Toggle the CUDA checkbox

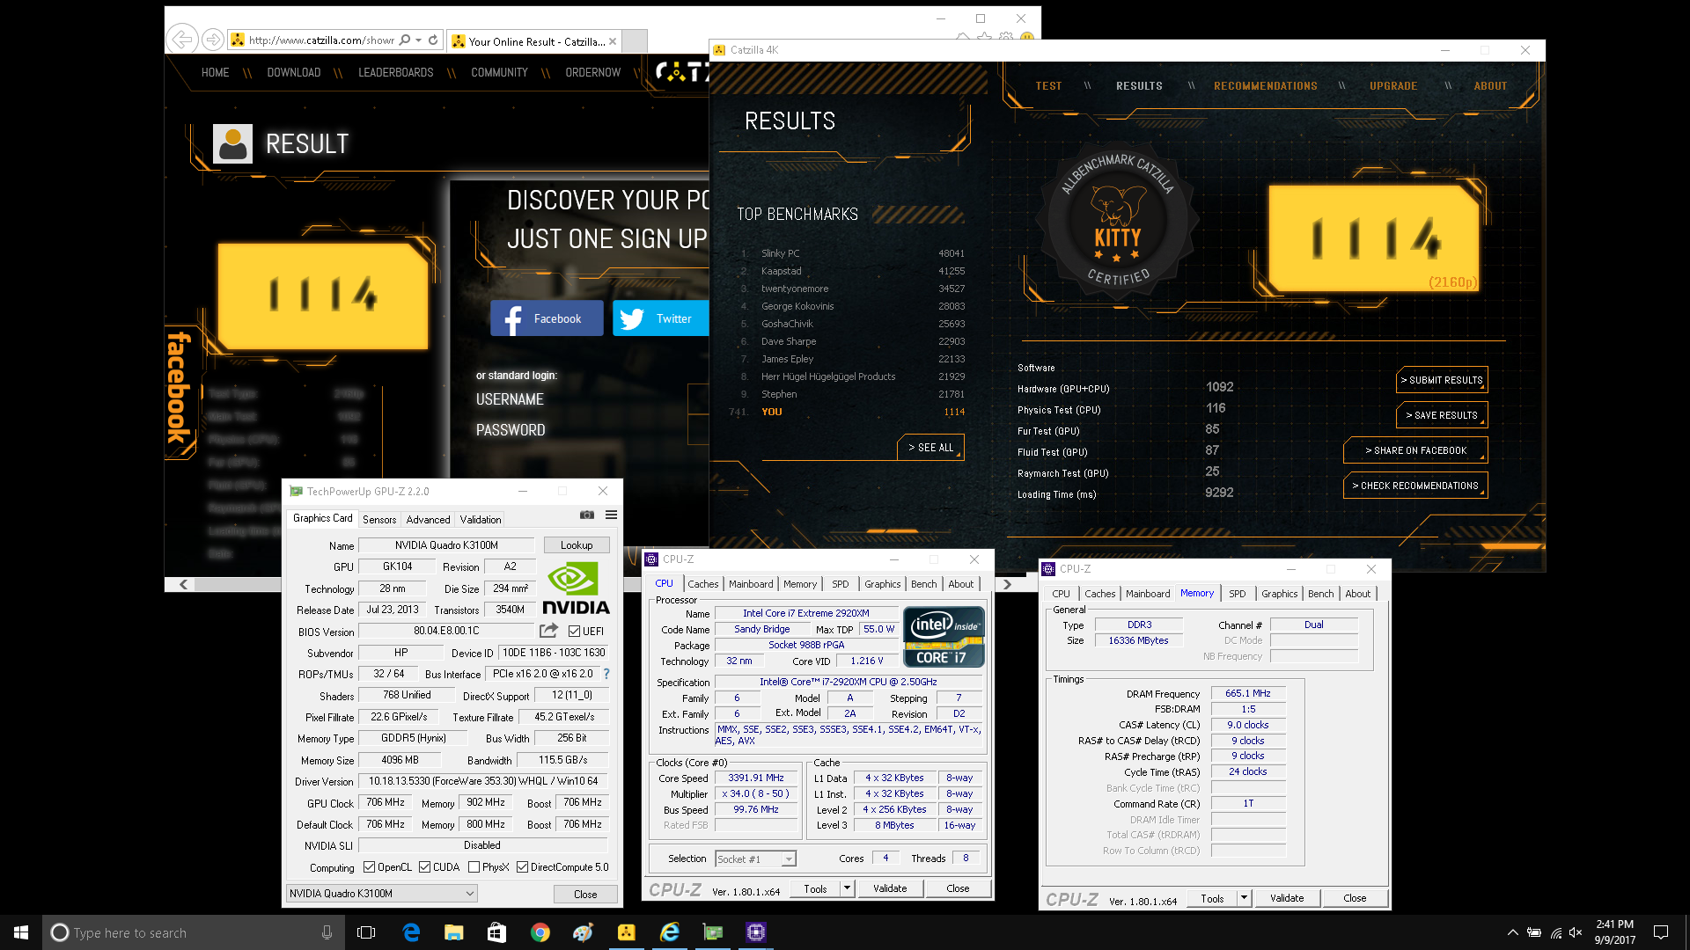425,867
